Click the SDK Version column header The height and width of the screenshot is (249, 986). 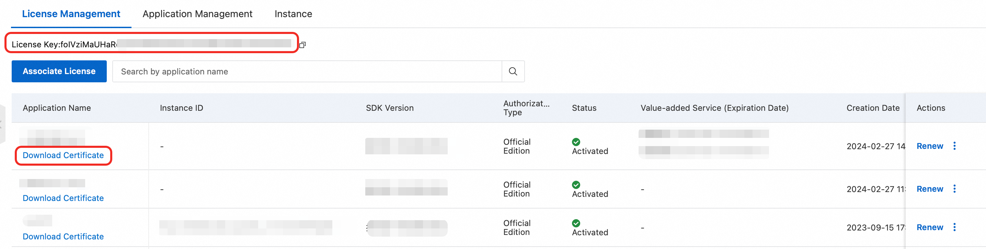[390, 108]
